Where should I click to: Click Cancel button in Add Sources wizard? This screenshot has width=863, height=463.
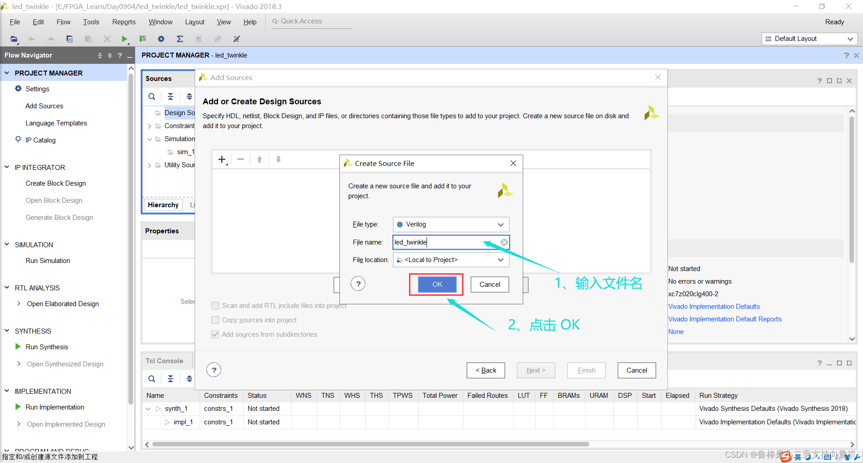coord(636,370)
